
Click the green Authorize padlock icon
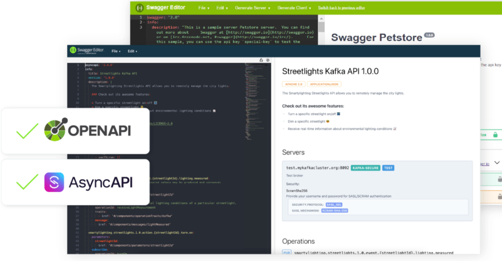[x=495, y=135]
